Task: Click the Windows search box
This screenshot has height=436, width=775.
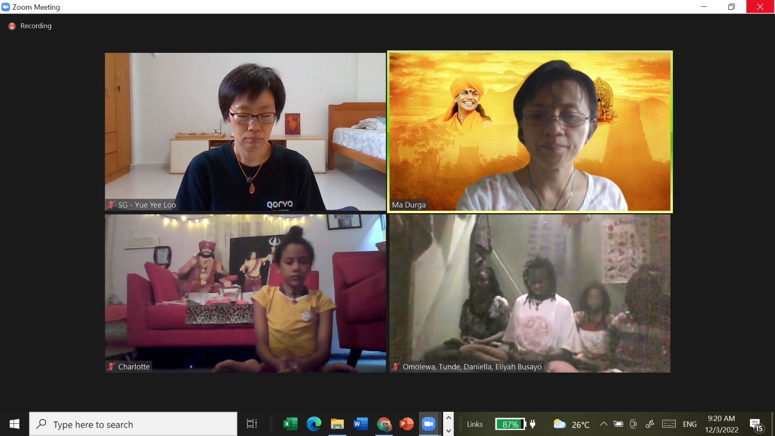Action: (x=133, y=424)
